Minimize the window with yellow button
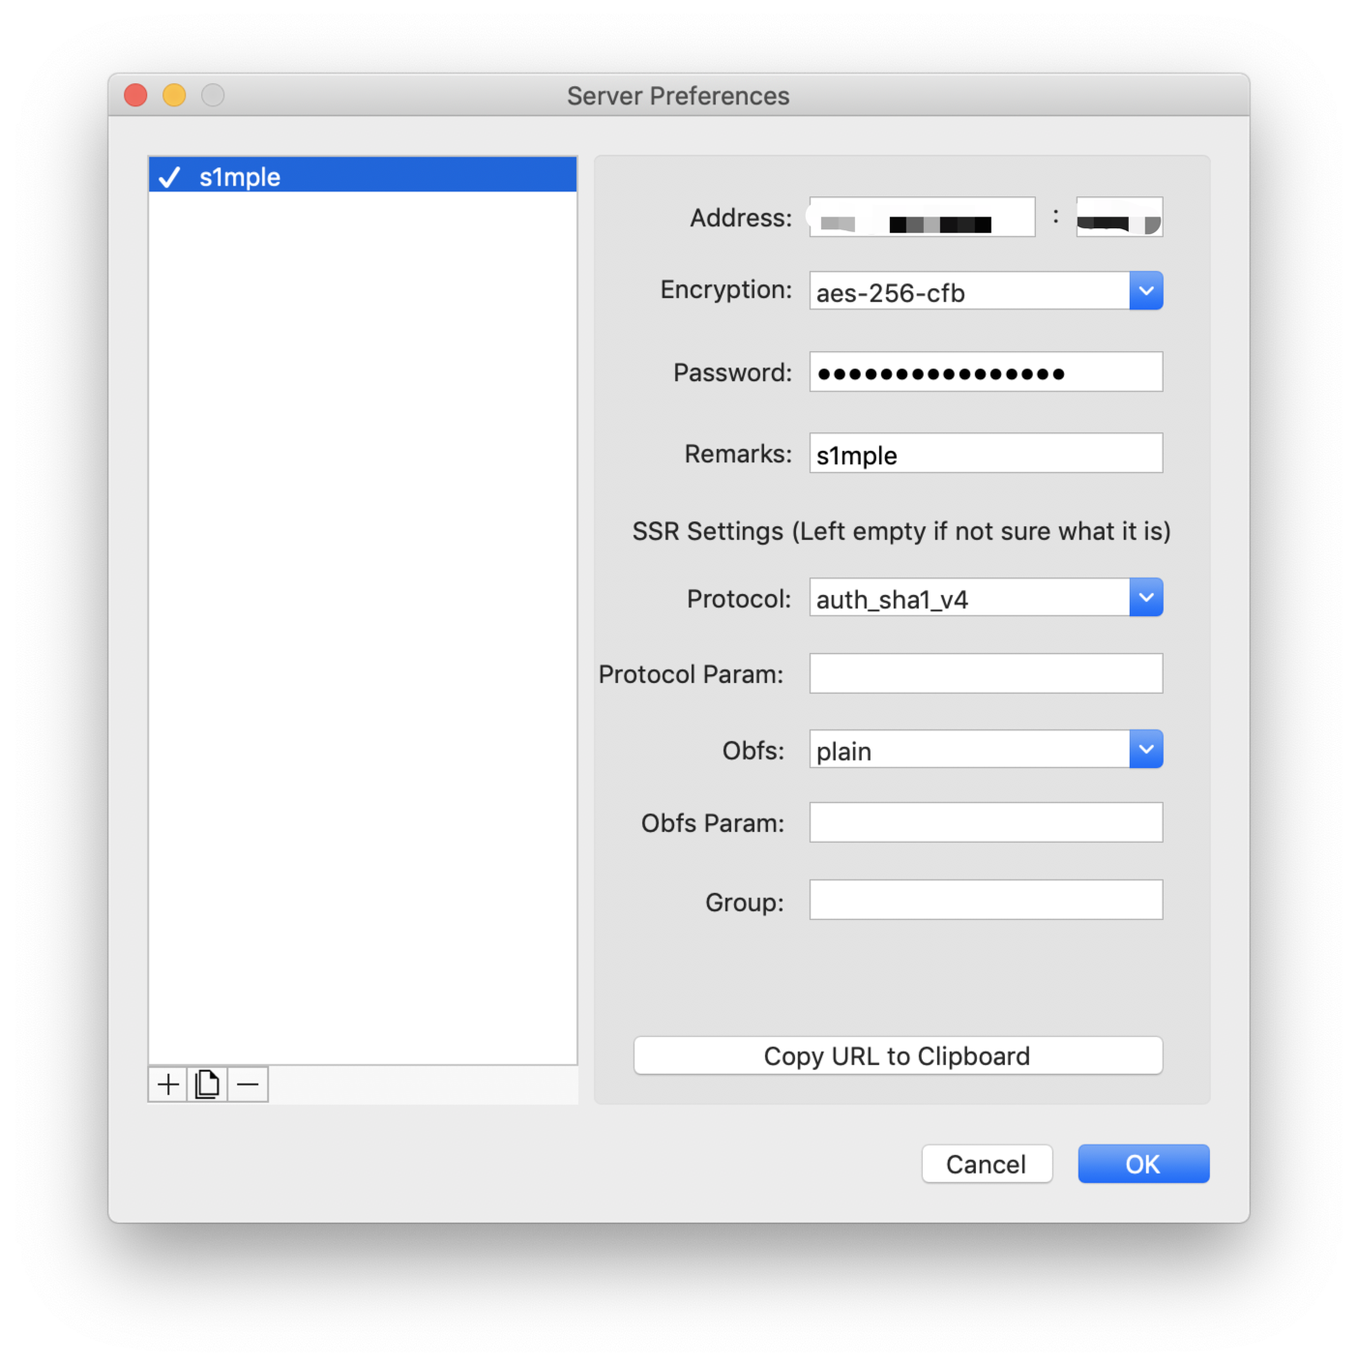 174,95
